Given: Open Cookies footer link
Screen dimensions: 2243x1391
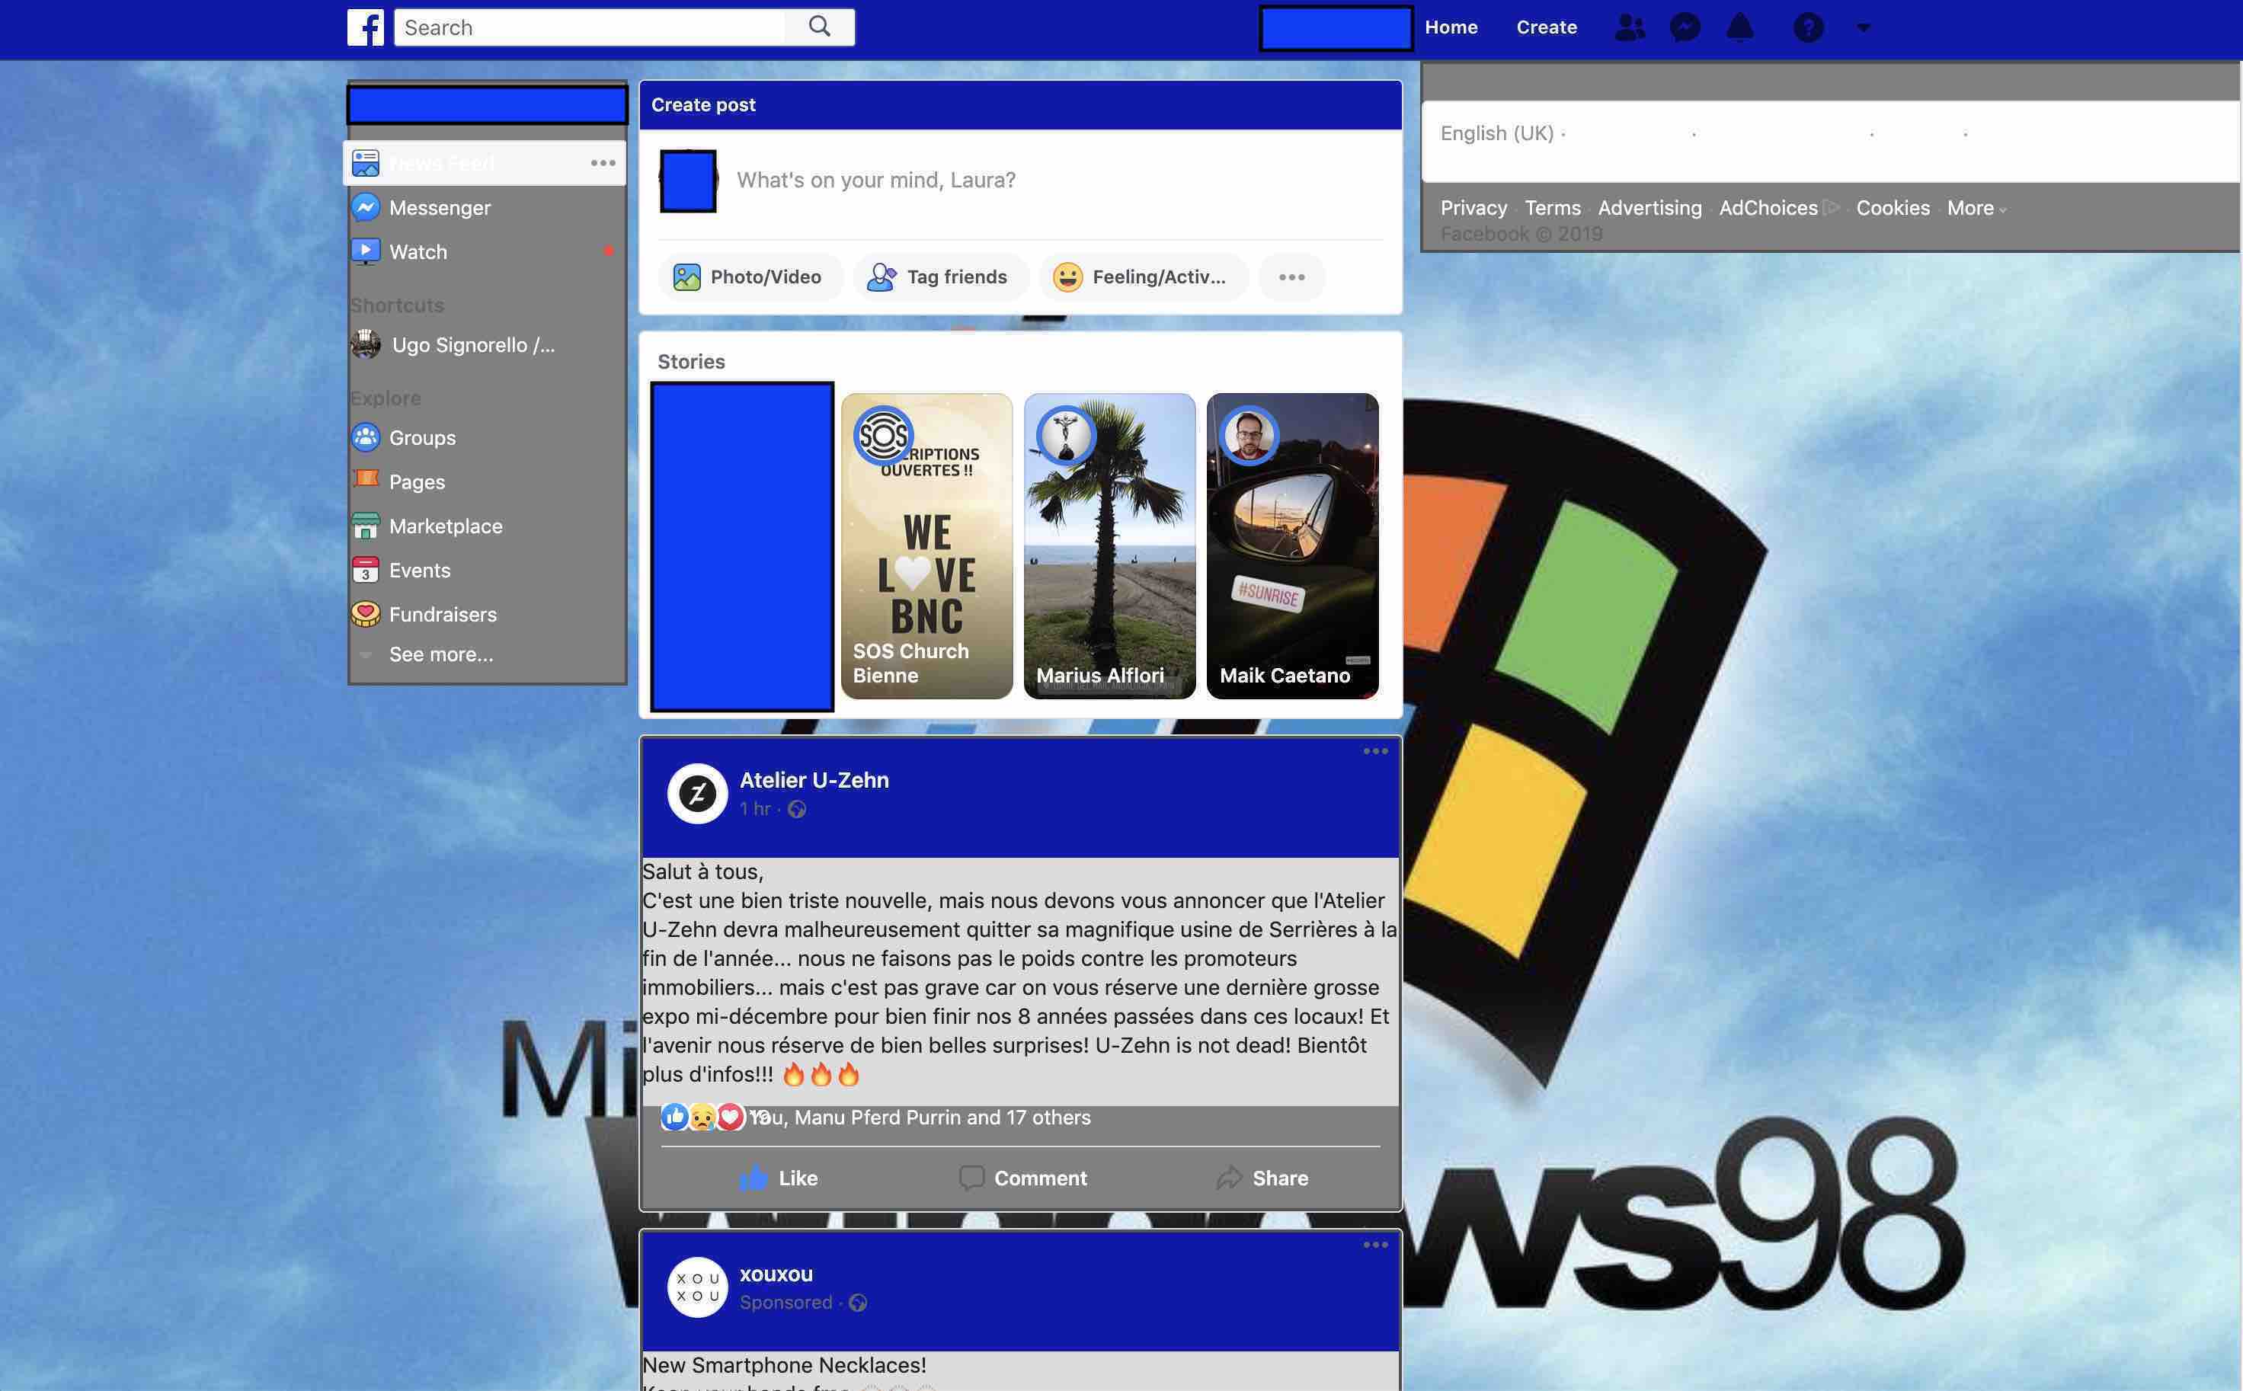Looking at the screenshot, I should (1893, 208).
